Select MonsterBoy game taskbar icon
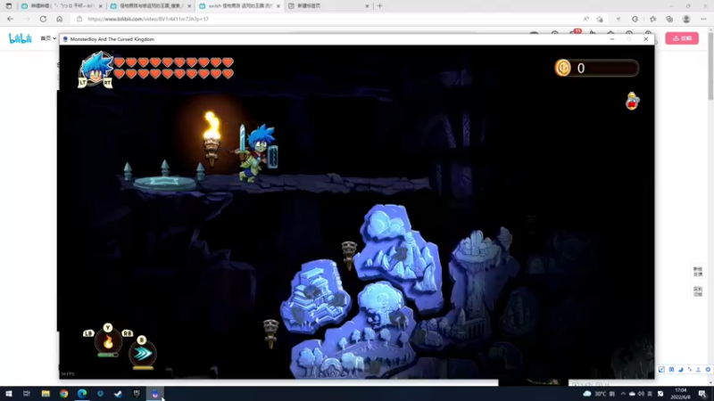Image resolution: width=714 pixels, height=401 pixels. (154, 394)
